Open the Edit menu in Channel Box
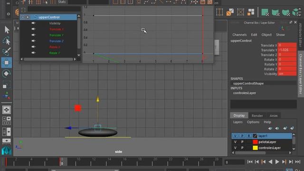This screenshot has height=171, width=304. [254, 35]
